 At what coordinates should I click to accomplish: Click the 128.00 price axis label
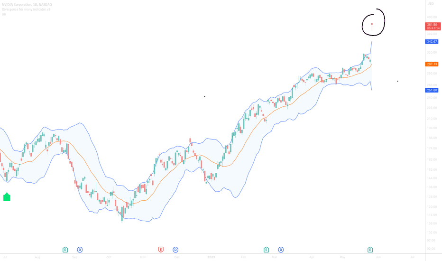pyautogui.click(x=432, y=196)
